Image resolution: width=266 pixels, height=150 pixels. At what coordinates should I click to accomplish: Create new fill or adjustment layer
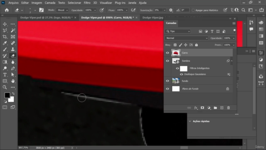click(209, 108)
